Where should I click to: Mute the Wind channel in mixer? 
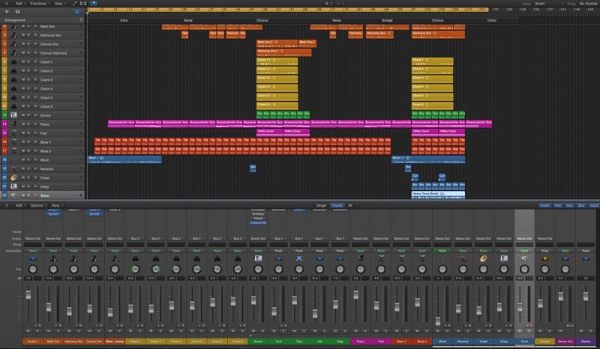438,331
